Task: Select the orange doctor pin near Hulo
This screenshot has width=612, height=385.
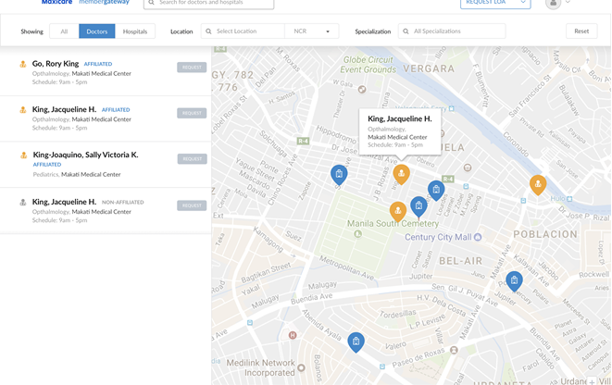Action: pyautogui.click(x=538, y=184)
